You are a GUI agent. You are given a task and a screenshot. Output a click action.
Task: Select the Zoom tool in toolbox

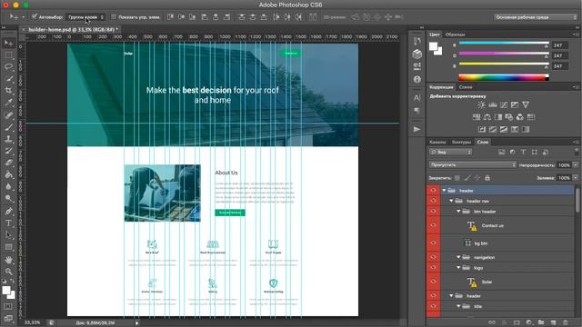(8, 272)
